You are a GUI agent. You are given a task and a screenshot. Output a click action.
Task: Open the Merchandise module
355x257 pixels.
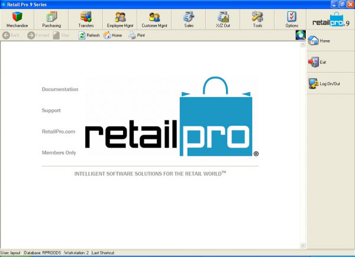coord(17,19)
